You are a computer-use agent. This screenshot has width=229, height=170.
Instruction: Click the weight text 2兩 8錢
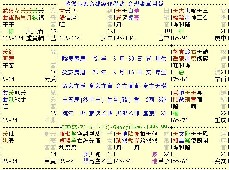(x=156, y=100)
